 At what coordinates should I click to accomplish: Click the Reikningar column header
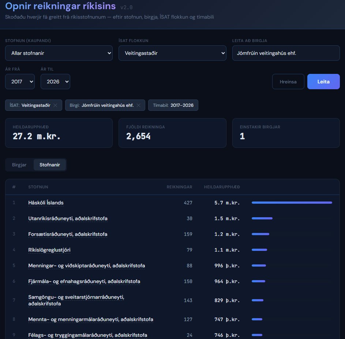click(179, 187)
